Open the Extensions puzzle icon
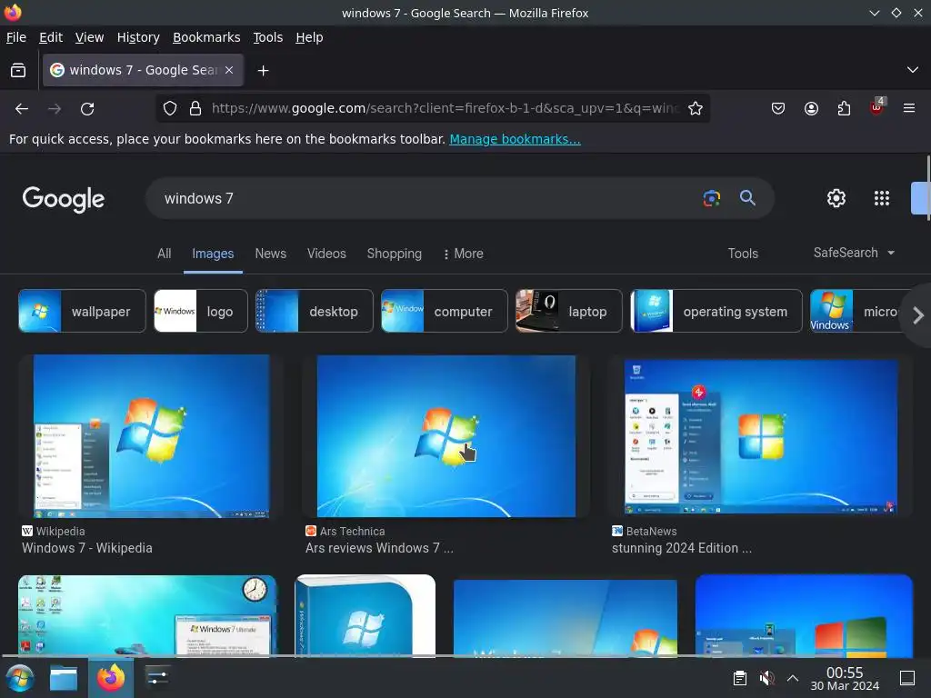The image size is (931, 698). tap(844, 109)
